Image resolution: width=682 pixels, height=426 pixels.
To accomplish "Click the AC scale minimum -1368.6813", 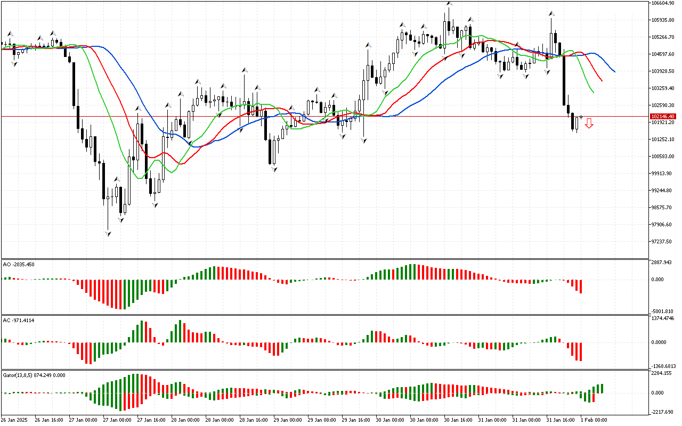I will (x=664, y=366).
